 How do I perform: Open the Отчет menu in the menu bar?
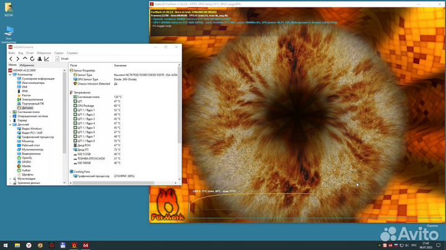pos(30,53)
